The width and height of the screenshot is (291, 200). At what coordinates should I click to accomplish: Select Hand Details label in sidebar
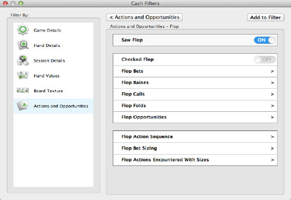47,45
